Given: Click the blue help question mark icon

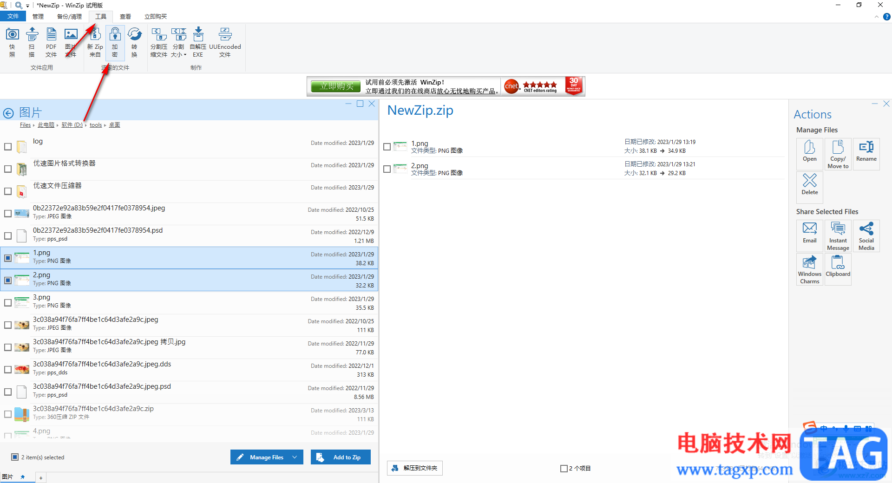Looking at the screenshot, I should [886, 17].
